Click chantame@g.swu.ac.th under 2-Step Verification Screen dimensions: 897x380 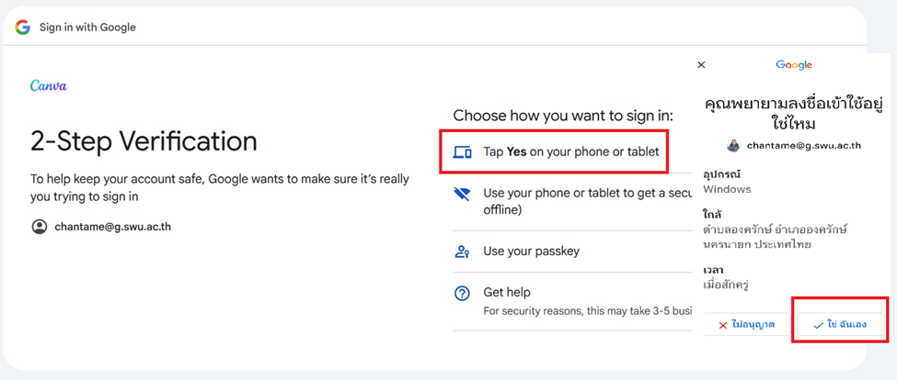click(112, 227)
